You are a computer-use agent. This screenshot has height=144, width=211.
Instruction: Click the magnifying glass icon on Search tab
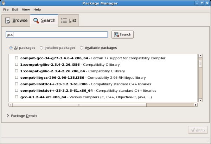pyautogui.click(x=36, y=21)
